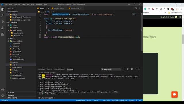Switch to the Debug Console tab
184x104 pixels.
[x=60, y=69]
